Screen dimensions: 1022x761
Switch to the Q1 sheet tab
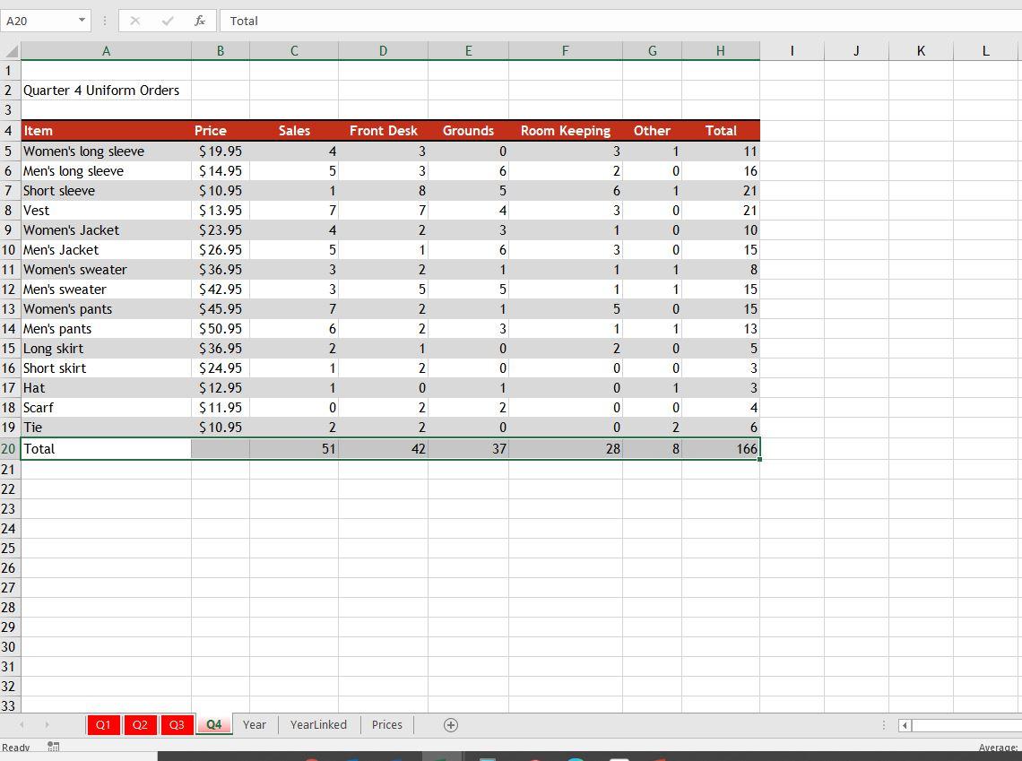click(103, 724)
